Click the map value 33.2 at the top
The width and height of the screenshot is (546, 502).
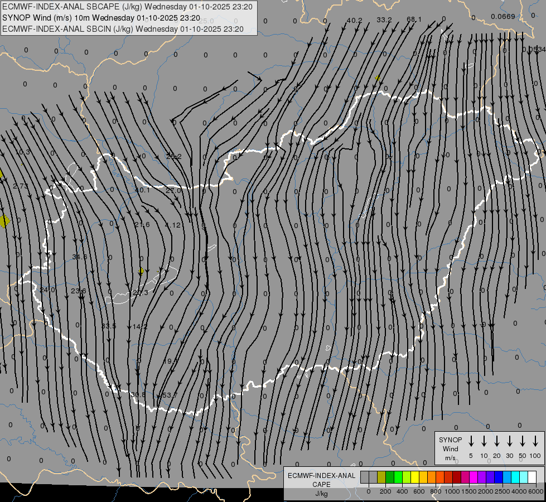[384, 20]
